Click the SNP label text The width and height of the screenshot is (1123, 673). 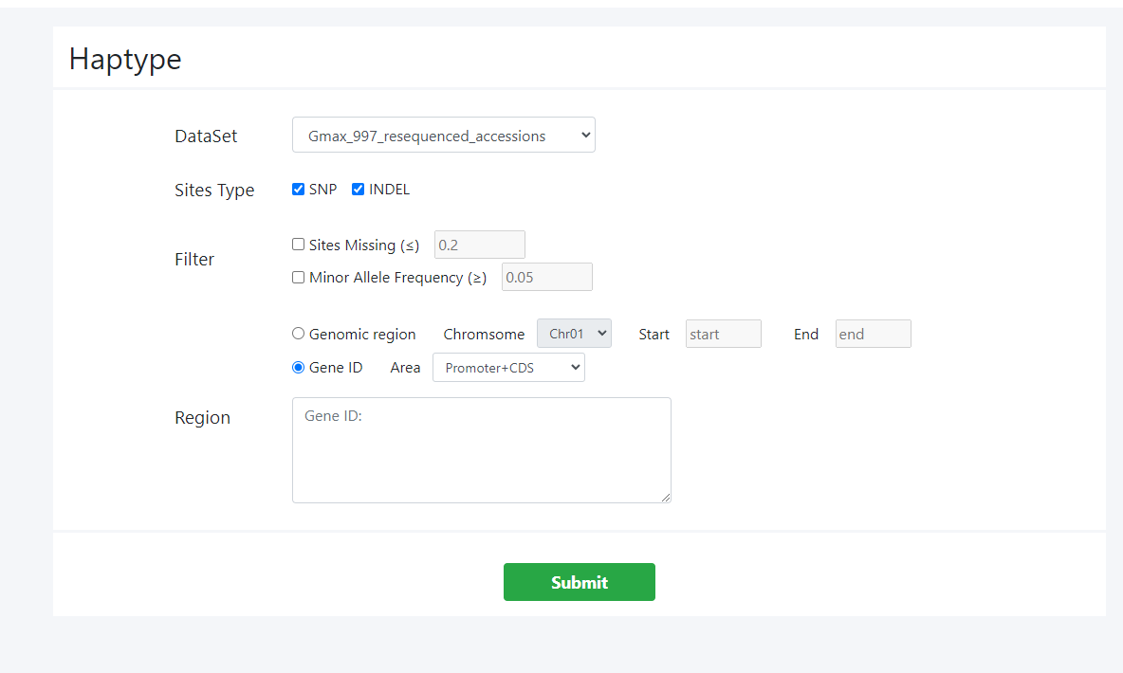(323, 189)
